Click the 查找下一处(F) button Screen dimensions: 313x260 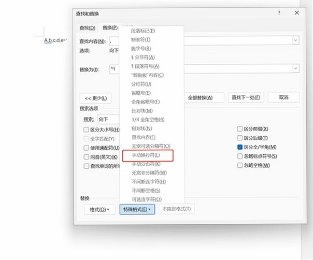pos(246,97)
